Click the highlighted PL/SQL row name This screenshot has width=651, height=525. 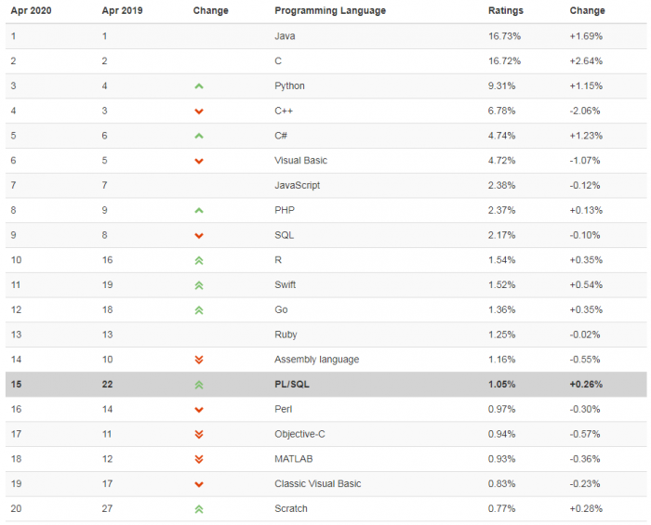click(292, 385)
